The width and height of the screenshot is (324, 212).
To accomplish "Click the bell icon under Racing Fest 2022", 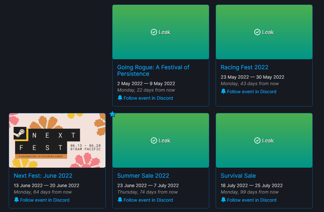I will 223,91.
